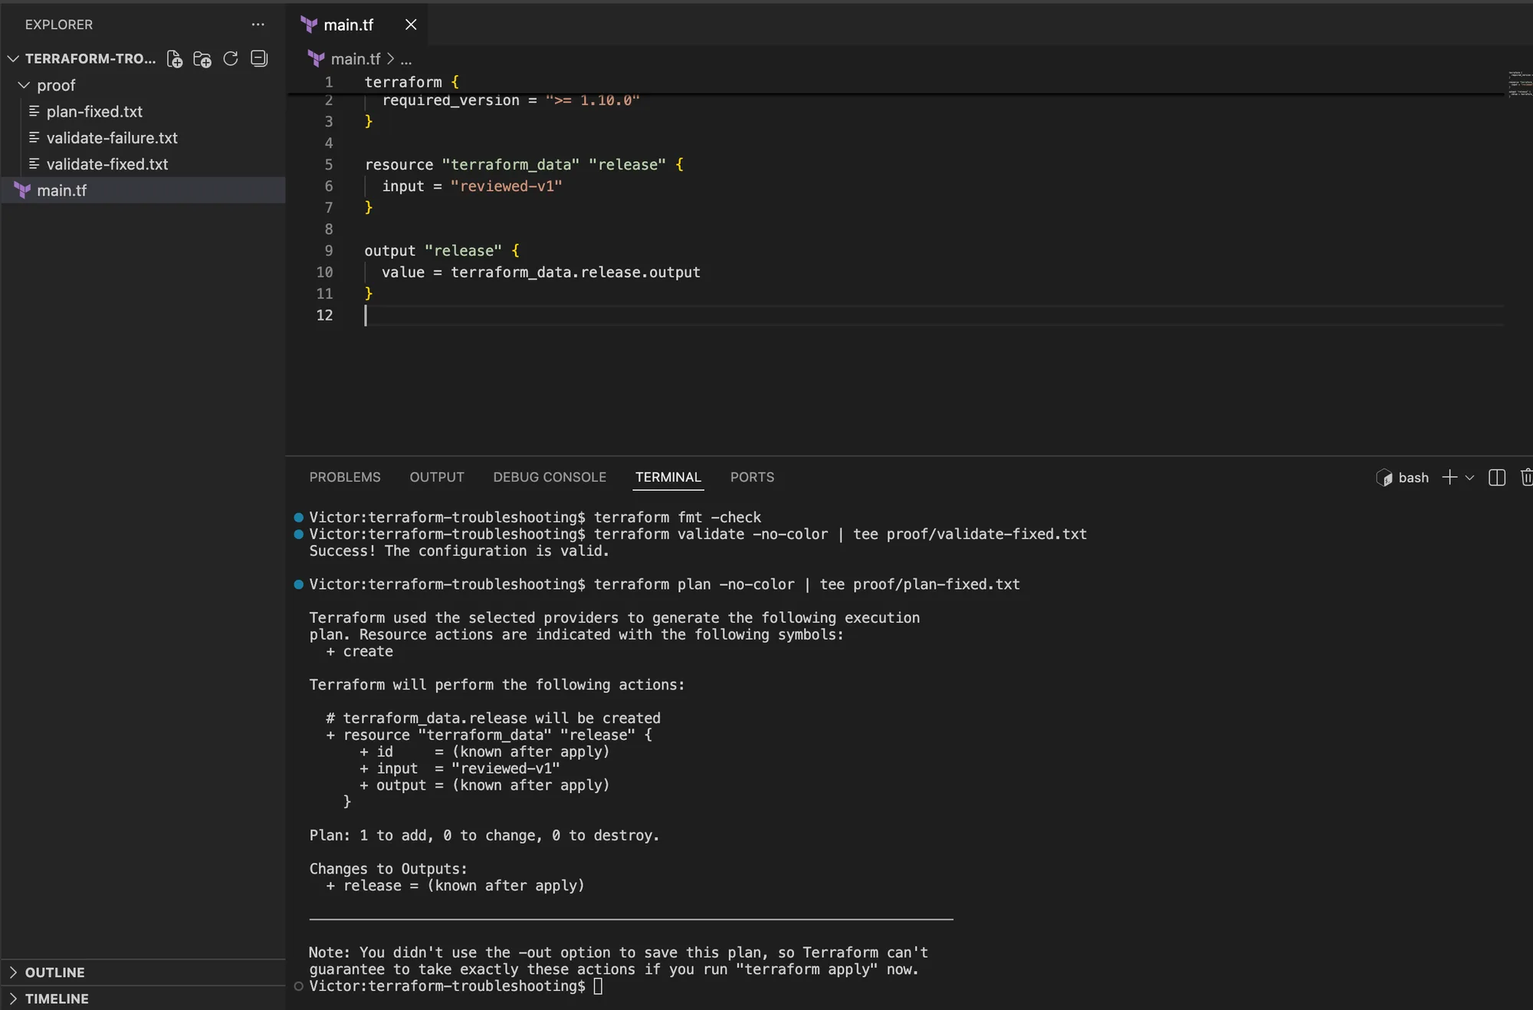Click the Terraform icon next to main.tf in tree
This screenshot has height=1010, width=1533.
tap(23, 190)
